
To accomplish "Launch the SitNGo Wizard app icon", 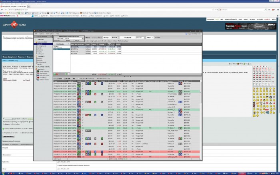I will tap(38, 80).
